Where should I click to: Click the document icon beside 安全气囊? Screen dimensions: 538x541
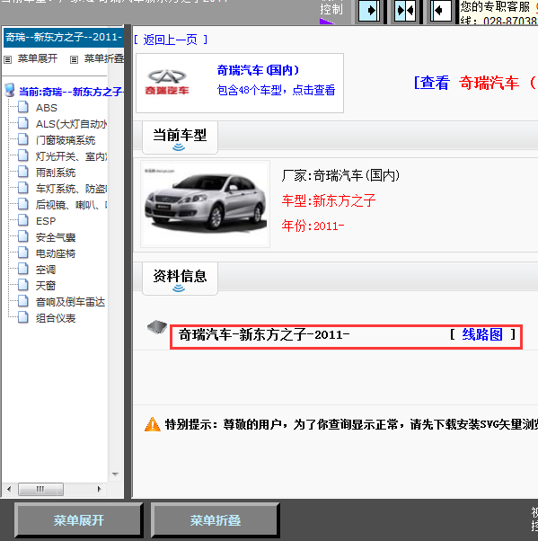tap(23, 236)
